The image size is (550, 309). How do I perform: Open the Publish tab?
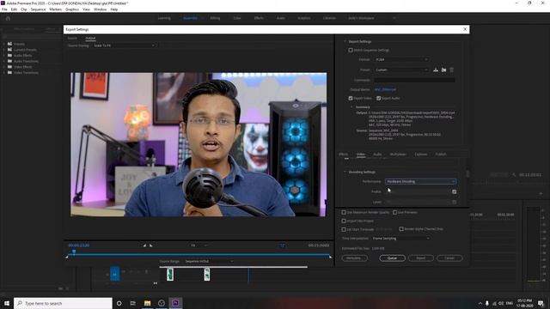coord(441,154)
